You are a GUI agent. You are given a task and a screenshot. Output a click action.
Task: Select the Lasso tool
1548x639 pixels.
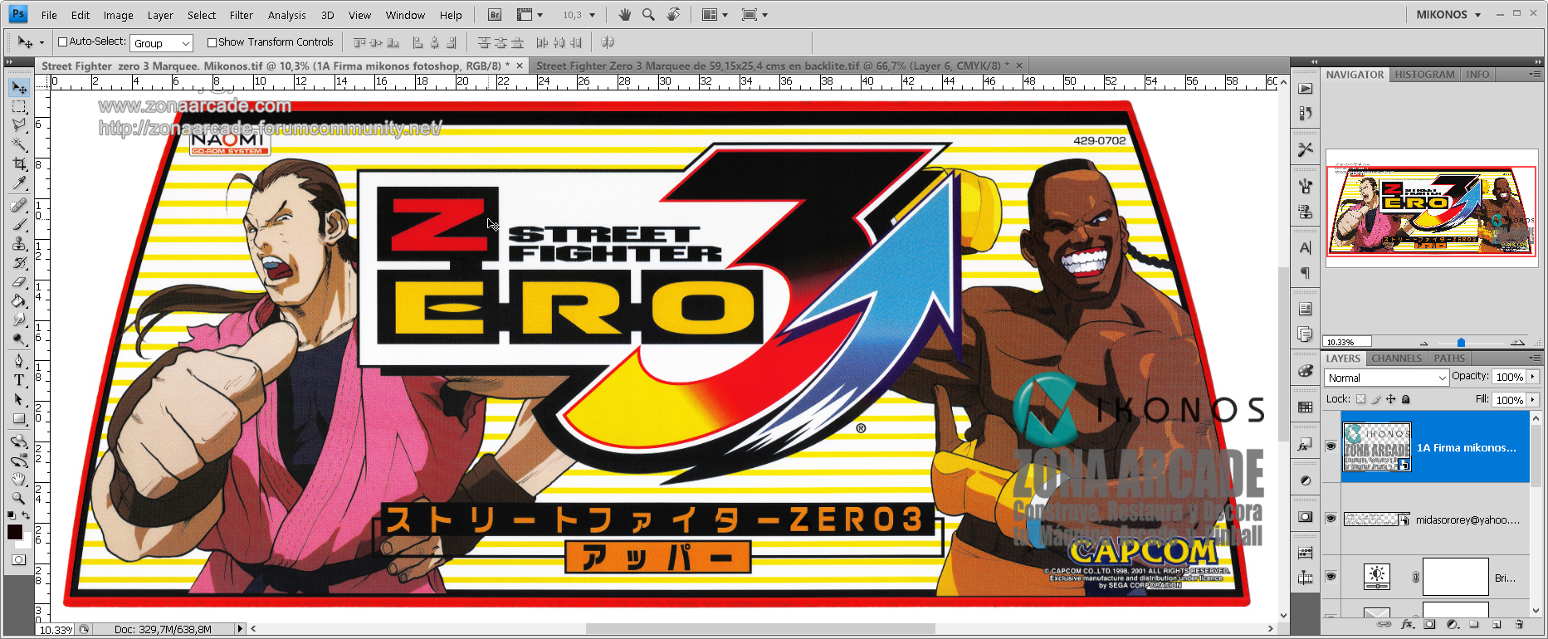click(19, 125)
